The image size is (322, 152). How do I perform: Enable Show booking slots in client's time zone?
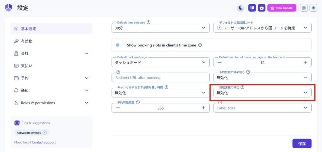120,45
